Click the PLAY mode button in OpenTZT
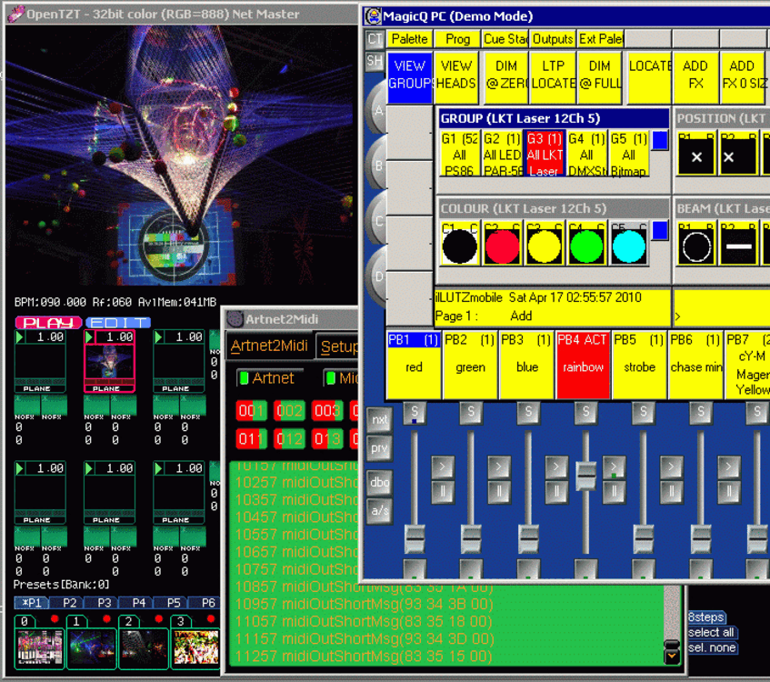Viewport: 770px width, 682px height. (x=48, y=323)
